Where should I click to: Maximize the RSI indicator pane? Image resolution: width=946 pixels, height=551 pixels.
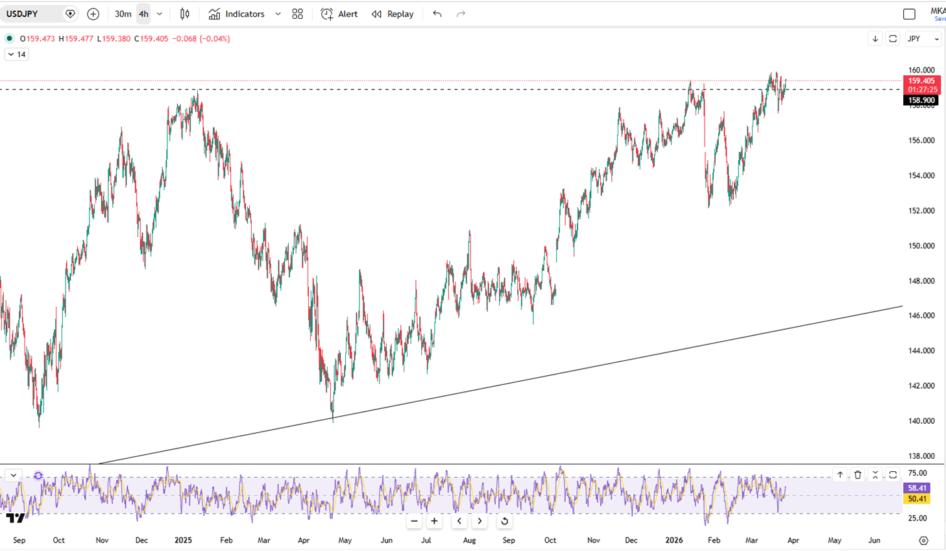pyautogui.click(x=893, y=475)
